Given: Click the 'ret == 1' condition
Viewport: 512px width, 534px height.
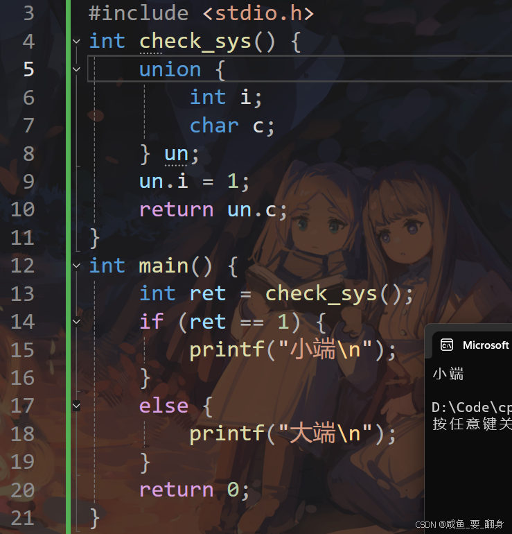Looking at the screenshot, I should (240, 322).
